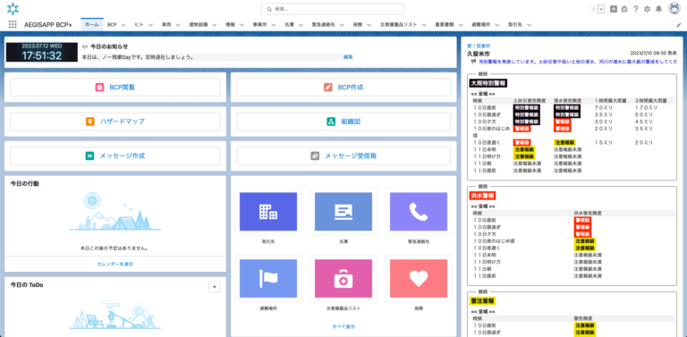Open the 組織図 button
687x337 pixels.
point(343,122)
